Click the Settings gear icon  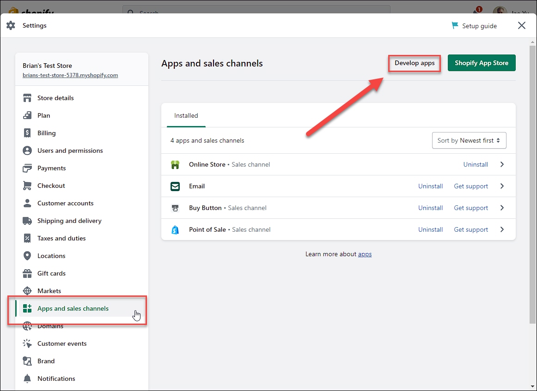11,26
